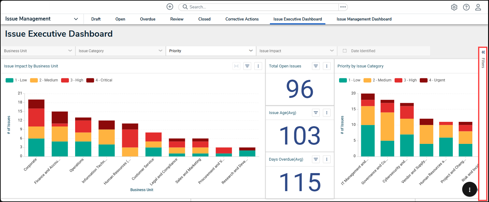
Task: Open the settings gear icon
Action: (454, 7)
